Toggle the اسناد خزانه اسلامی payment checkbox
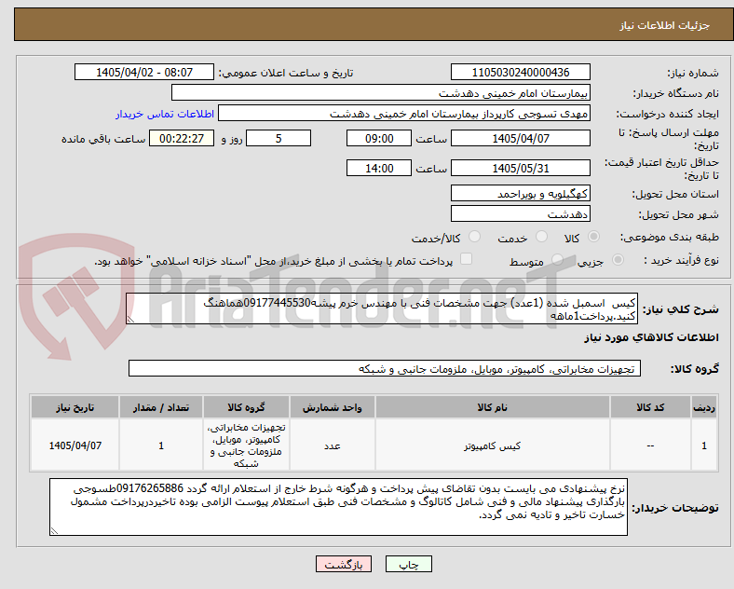The height and width of the screenshot is (589, 734). pyautogui.click(x=467, y=259)
